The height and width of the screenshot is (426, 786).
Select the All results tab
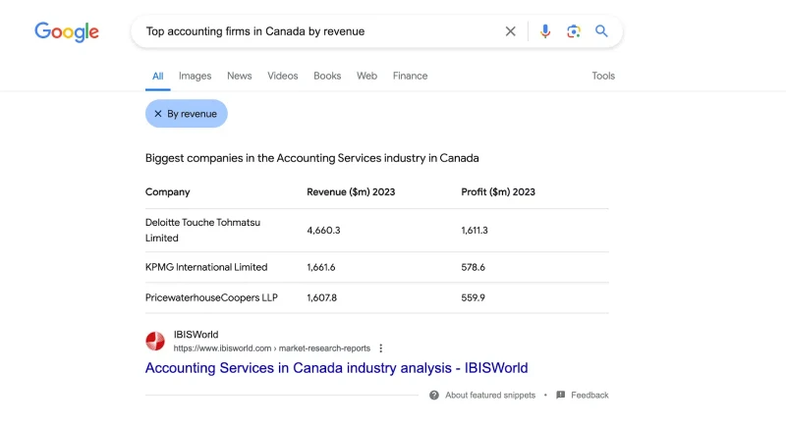pyautogui.click(x=158, y=77)
